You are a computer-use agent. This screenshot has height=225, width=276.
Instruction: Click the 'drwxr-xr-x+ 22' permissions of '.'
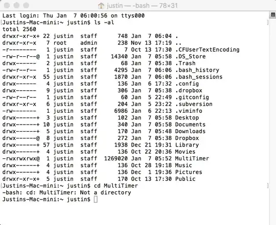point(26,36)
